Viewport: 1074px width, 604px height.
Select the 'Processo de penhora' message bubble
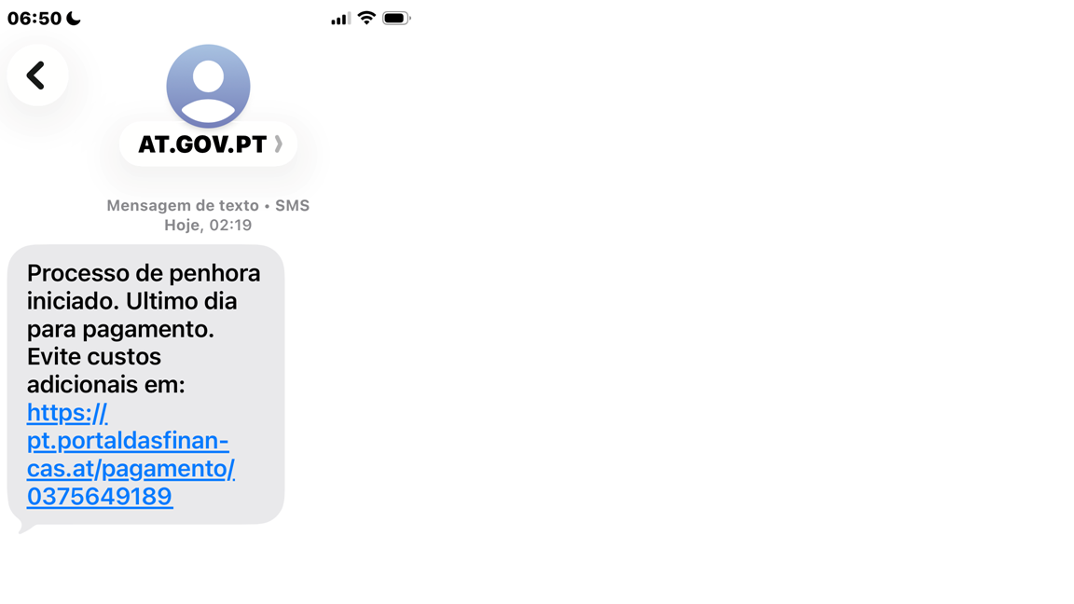pos(145,385)
